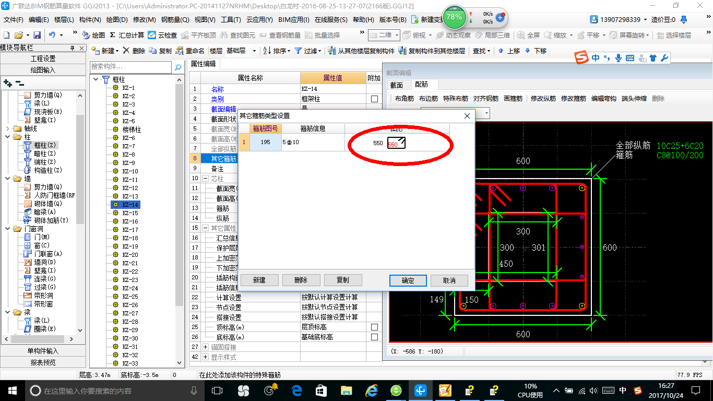Run 汇总计算 summary calculation

(x=127, y=35)
